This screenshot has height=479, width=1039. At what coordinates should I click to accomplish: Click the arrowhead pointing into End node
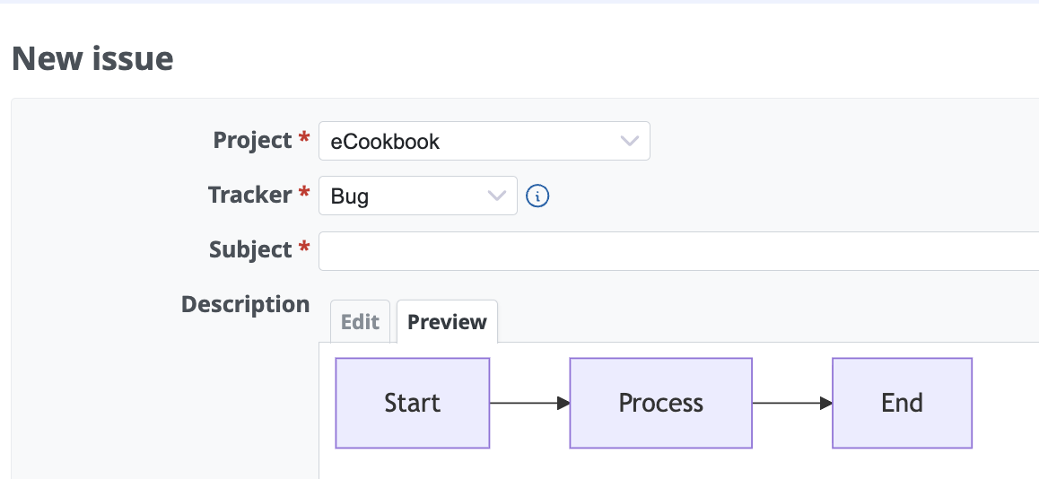click(825, 403)
